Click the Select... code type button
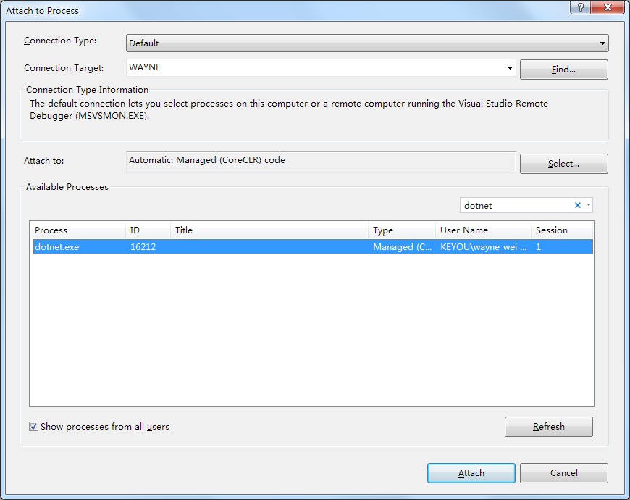Screen dimensions: 630x500 click(x=563, y=164)
